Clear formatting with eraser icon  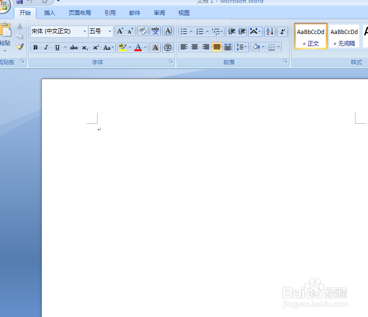(143, 31)
